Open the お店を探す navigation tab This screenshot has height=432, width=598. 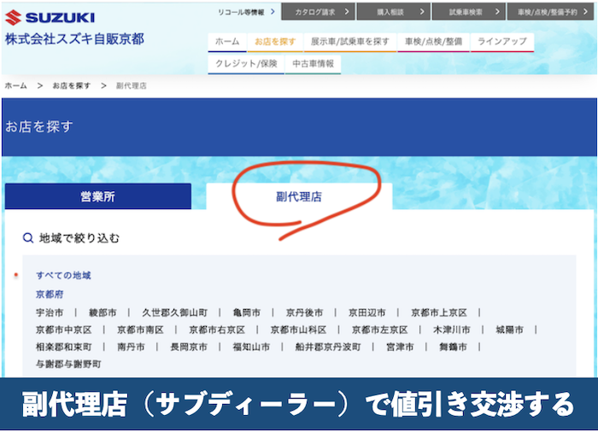click(x=275, y=42)
